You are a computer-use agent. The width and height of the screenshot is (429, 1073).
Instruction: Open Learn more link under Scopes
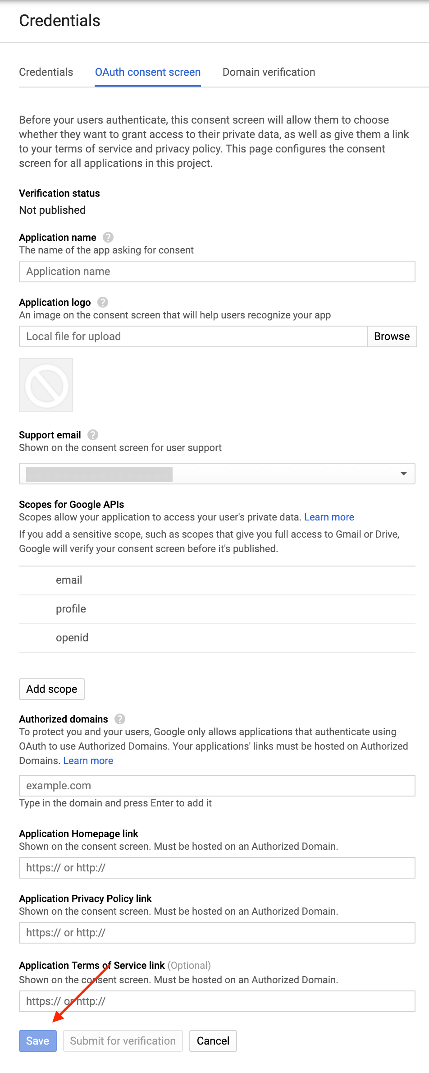coord(329,517)
